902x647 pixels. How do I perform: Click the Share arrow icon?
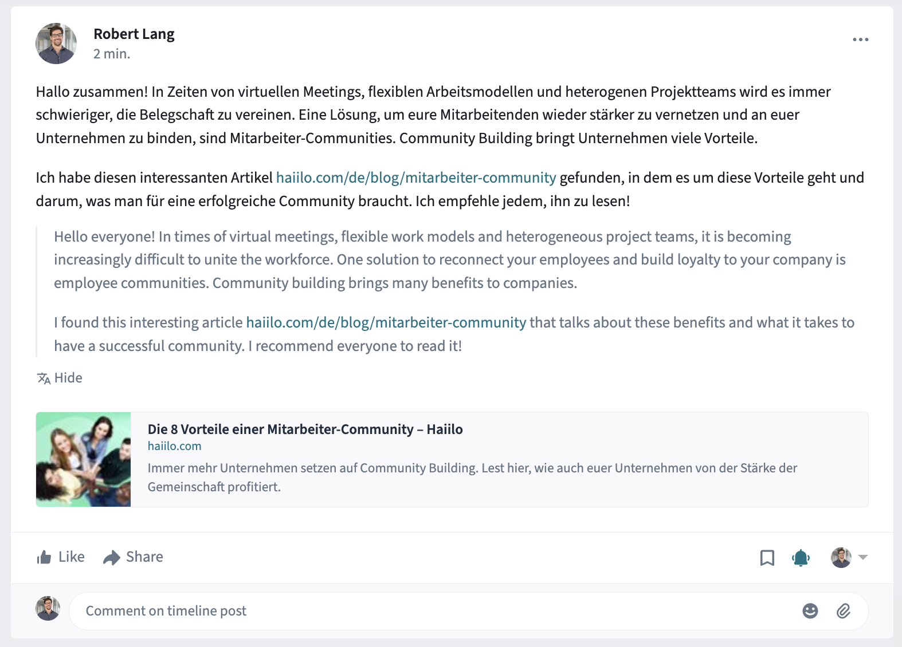(111, 557)
